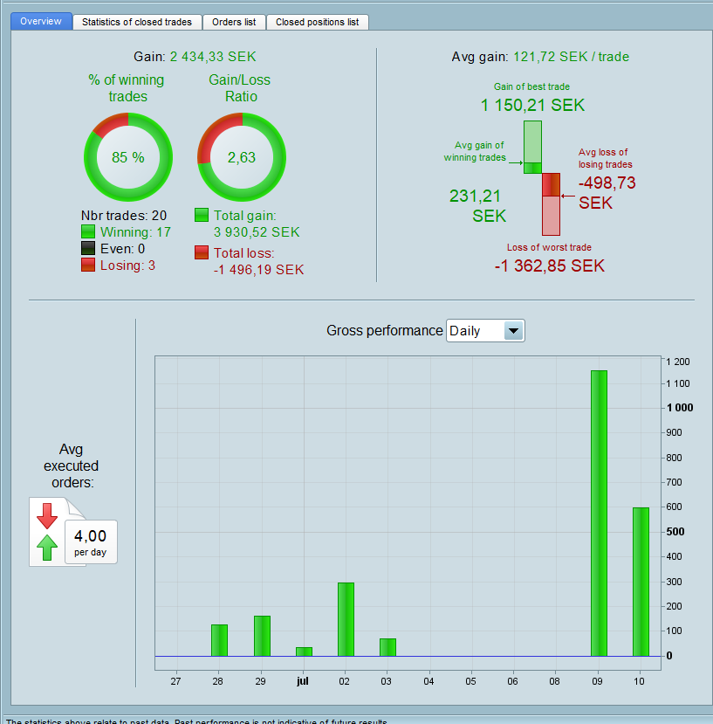713x724 pixels.
Task: Switch to the Orders list tab
Action: 234,22
